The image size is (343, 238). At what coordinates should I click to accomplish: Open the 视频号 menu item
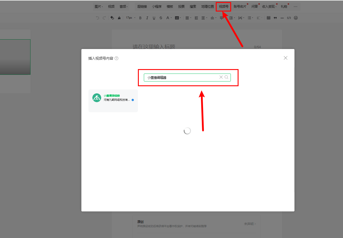click(x=223, y=6)
